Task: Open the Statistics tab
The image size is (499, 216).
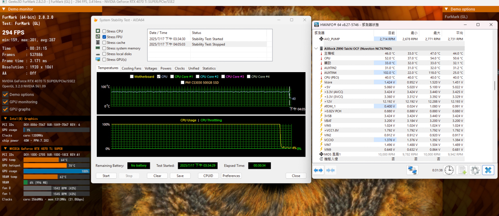Action: point(209,68)
